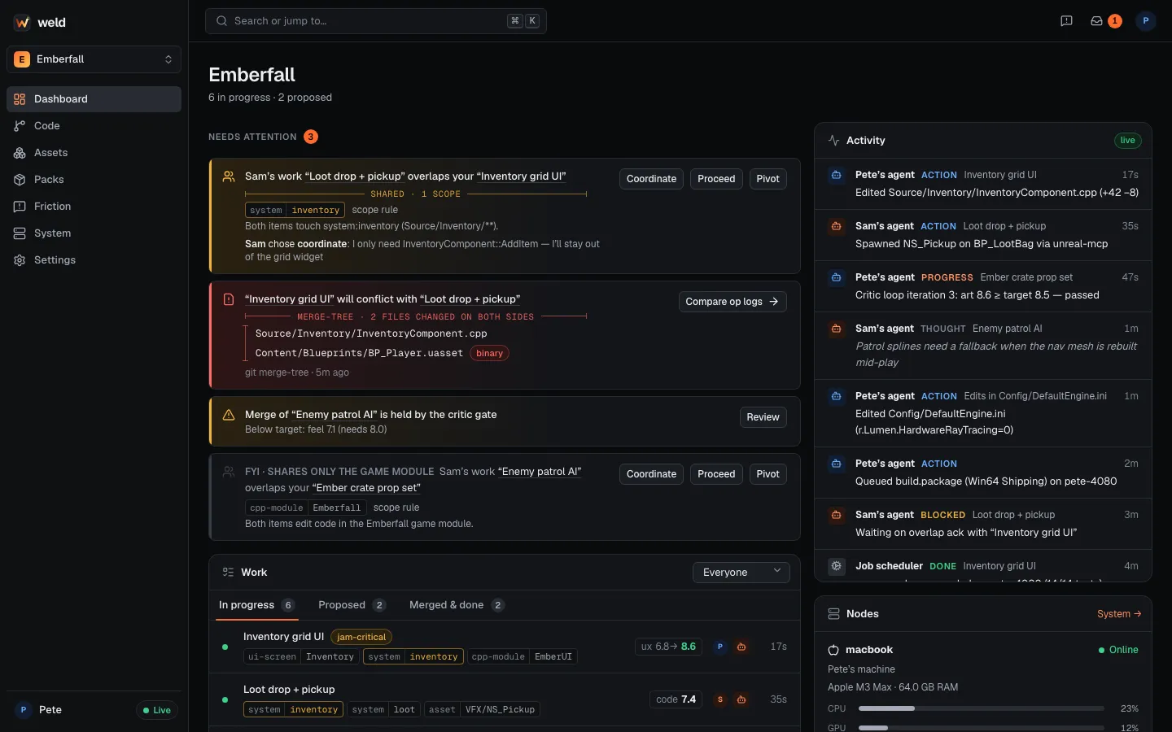The height and width of the screenshot is (732, 1172).
Task: Click the binary badge on BP_Player.uasset
Action: pyautogui.click(x=489, y=353)
